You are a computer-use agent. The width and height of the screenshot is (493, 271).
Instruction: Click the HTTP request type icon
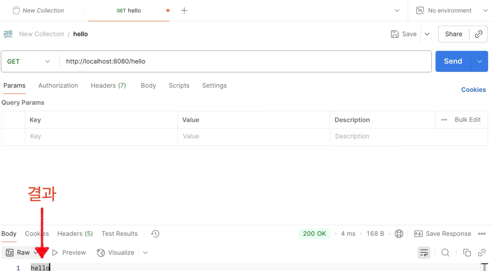click(x=8, y=34)
